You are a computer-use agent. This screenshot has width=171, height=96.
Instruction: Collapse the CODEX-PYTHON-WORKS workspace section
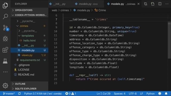(29, 15)
